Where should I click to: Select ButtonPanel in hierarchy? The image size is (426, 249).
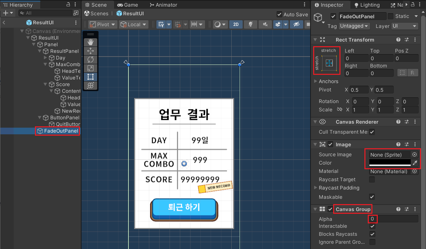(62, 118)
